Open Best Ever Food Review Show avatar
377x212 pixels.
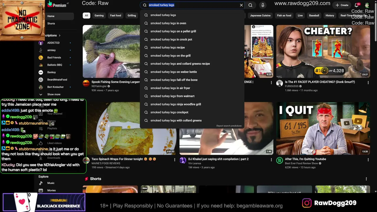tap(280, 160)
